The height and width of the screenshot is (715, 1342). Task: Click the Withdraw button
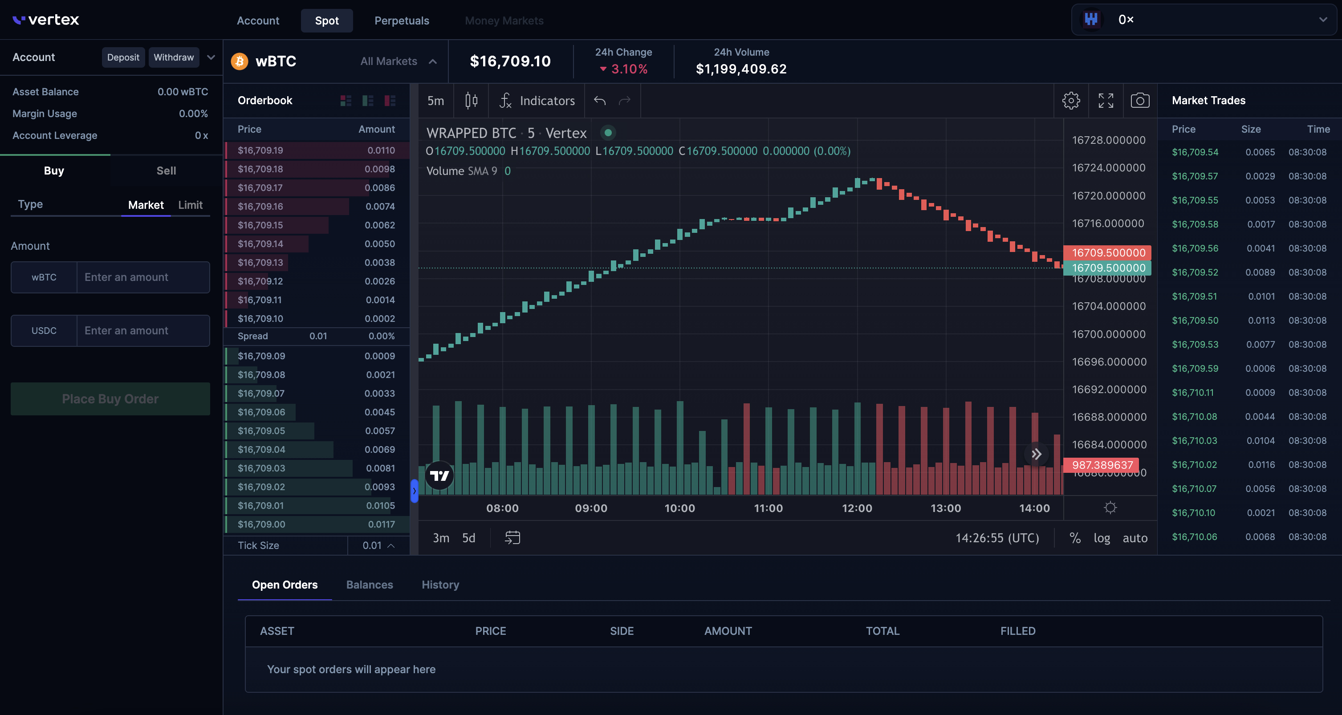[x=174, y=57]
